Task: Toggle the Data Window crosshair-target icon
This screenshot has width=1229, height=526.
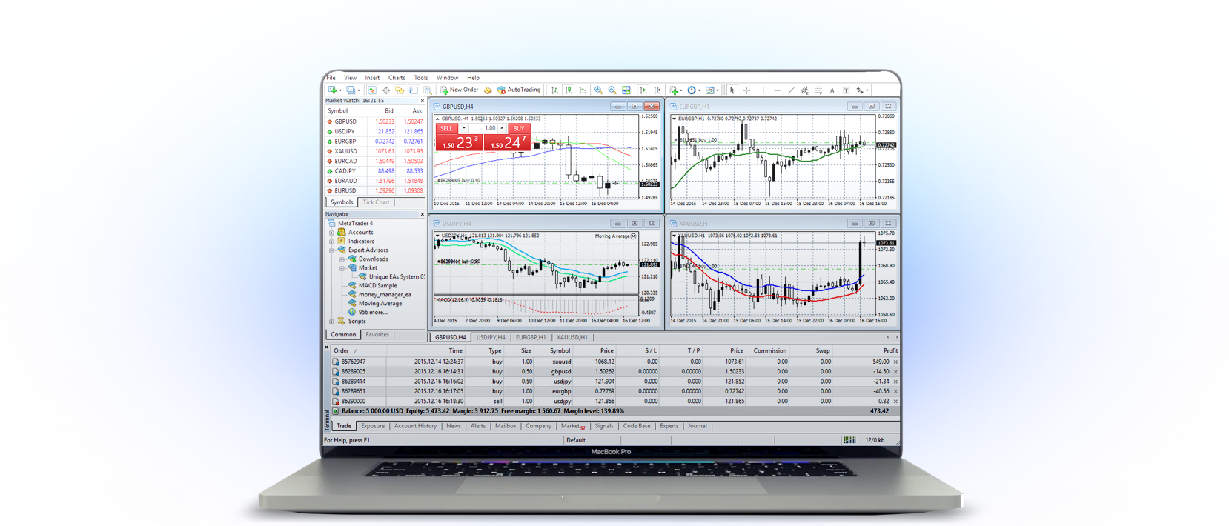Action: click(x=386, y=90)
